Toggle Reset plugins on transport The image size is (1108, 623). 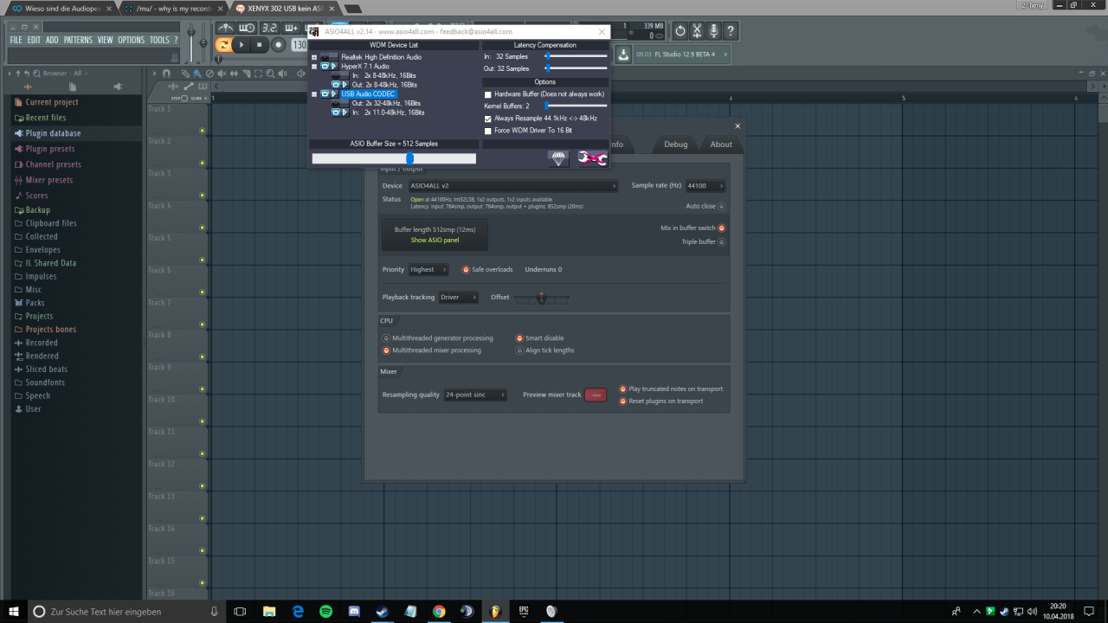pyautogui.click(x=622, y=401)
